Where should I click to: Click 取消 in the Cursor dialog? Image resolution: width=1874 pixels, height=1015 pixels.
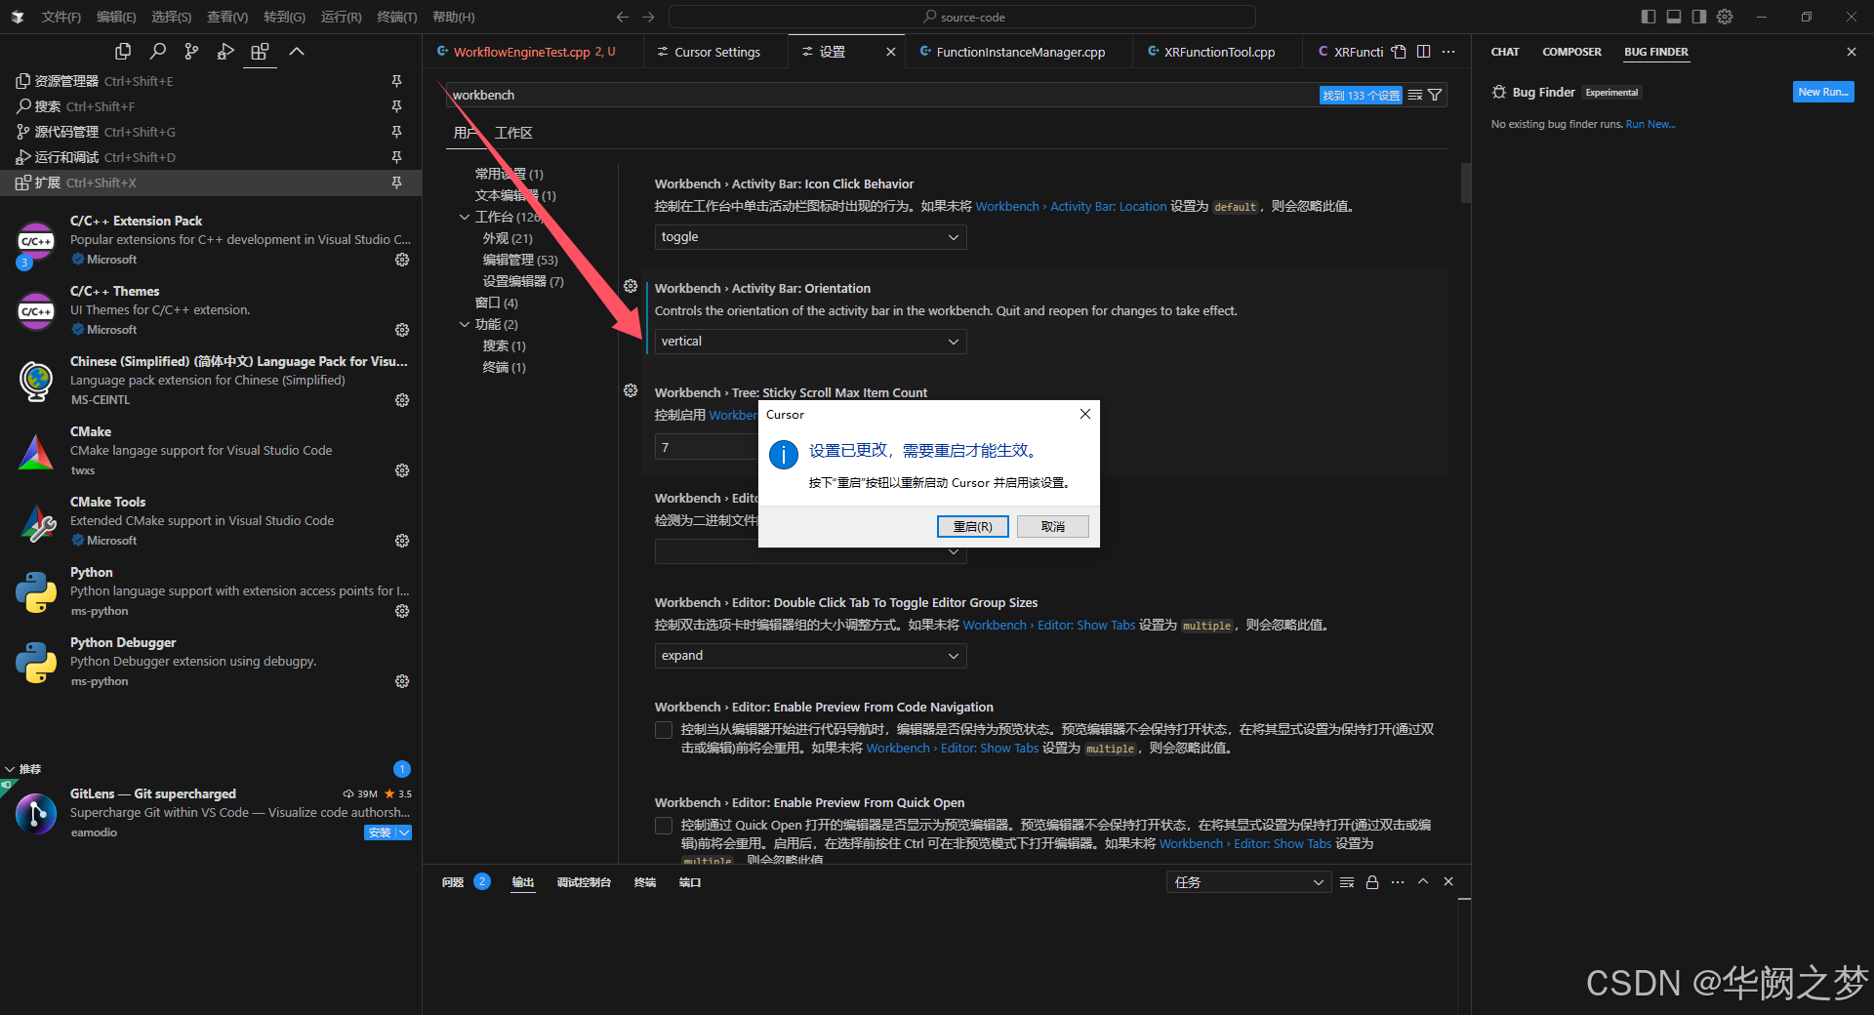click(1052, 526)
